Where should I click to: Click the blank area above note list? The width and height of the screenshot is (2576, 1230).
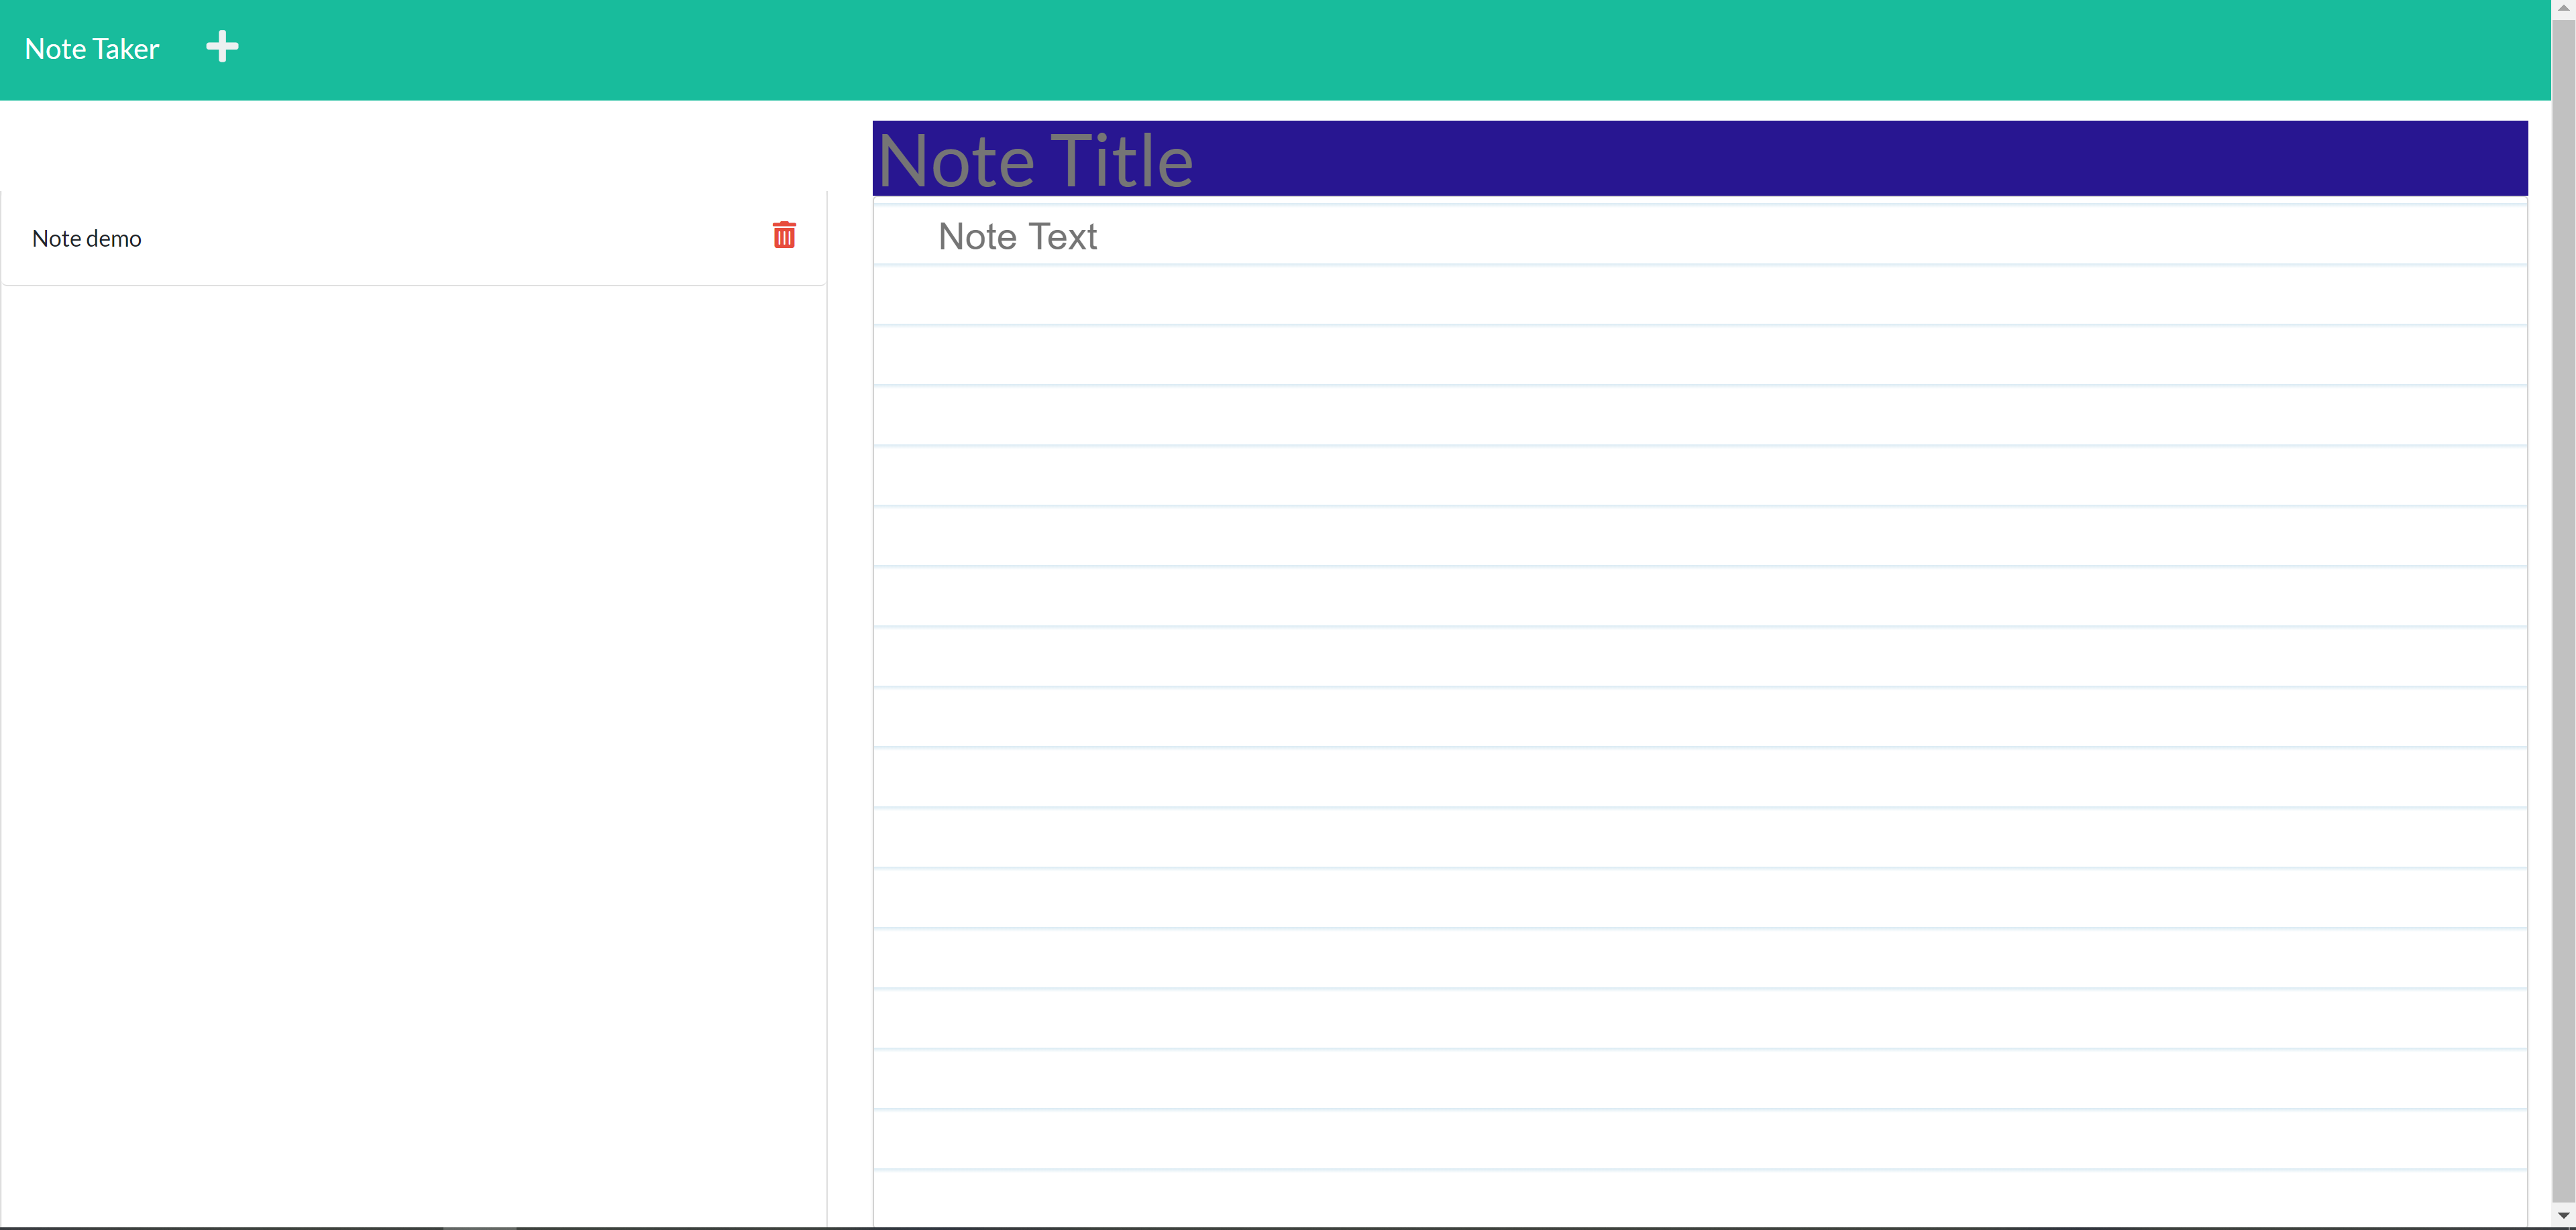point(413,145)
